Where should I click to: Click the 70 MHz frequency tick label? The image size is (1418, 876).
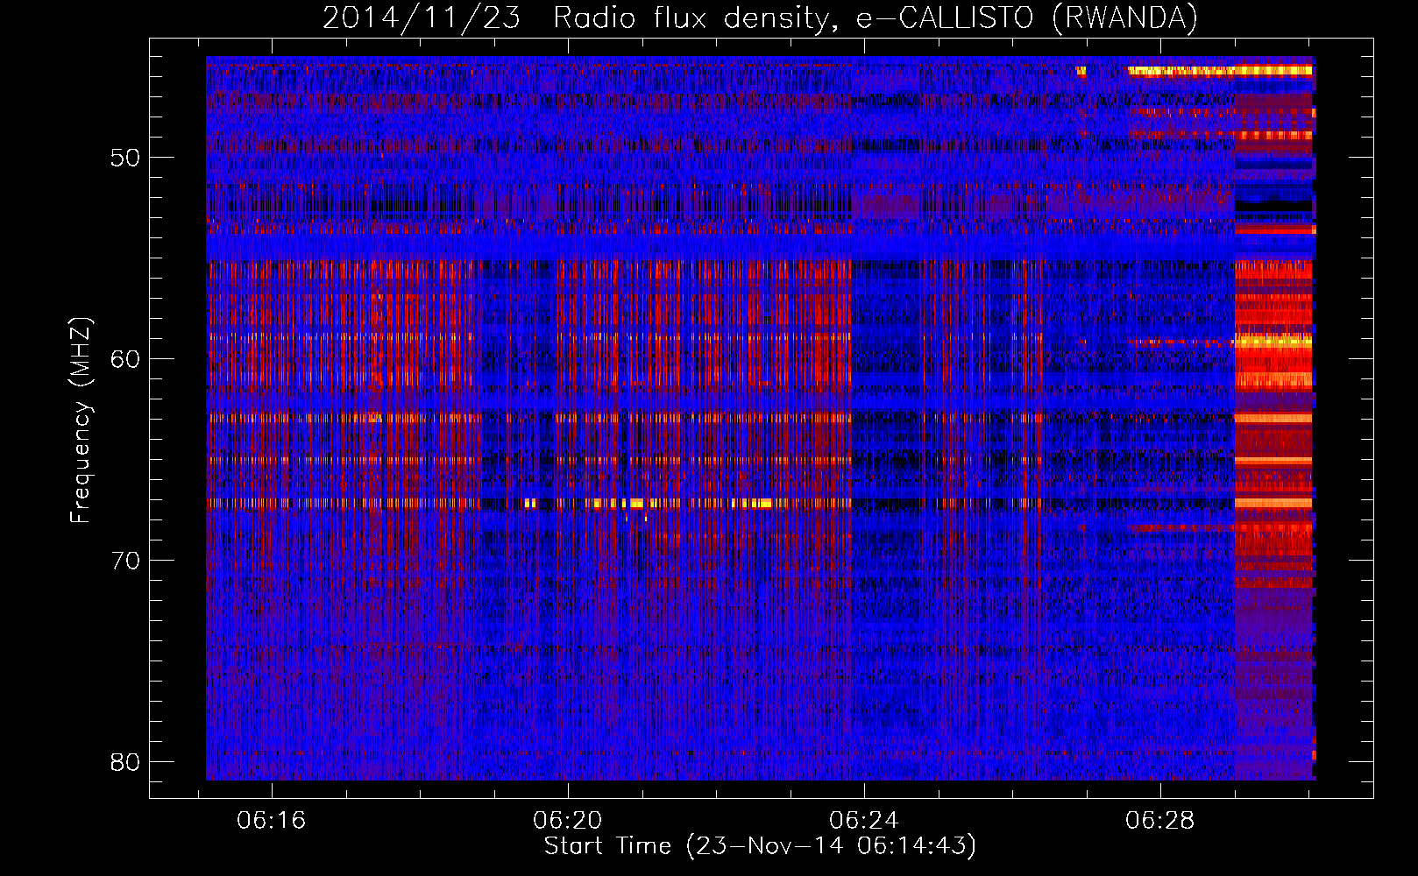point(125,561)
